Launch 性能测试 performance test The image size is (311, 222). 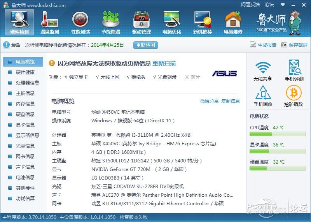80,22
